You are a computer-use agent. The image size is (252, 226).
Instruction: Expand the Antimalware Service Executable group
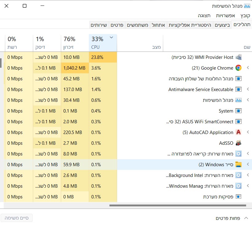click(248, 89)
